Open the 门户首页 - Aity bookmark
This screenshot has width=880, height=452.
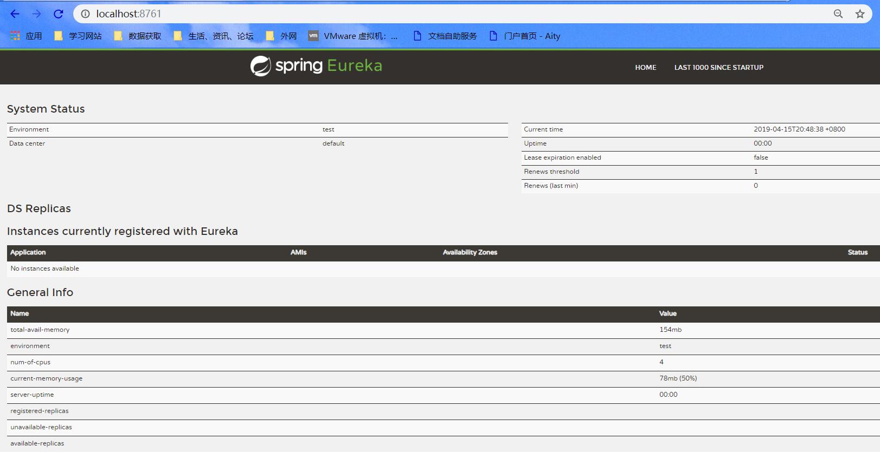point(525,36)
